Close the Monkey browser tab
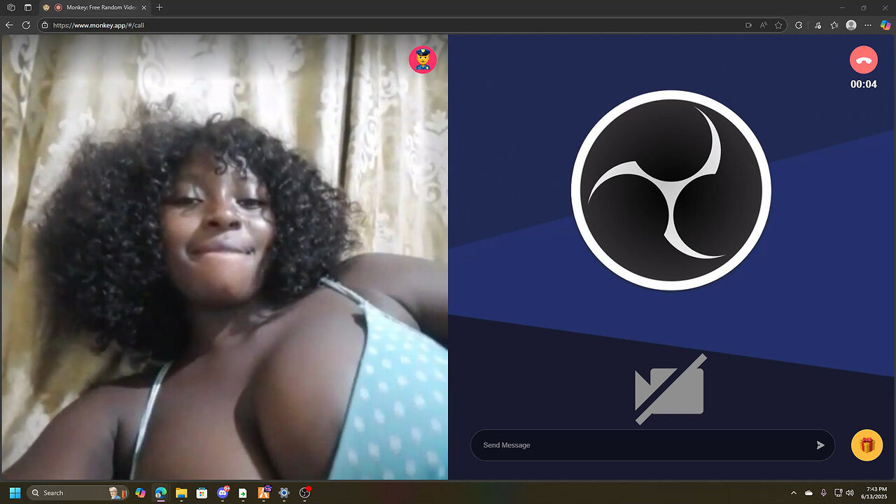 tap(143, 8)
